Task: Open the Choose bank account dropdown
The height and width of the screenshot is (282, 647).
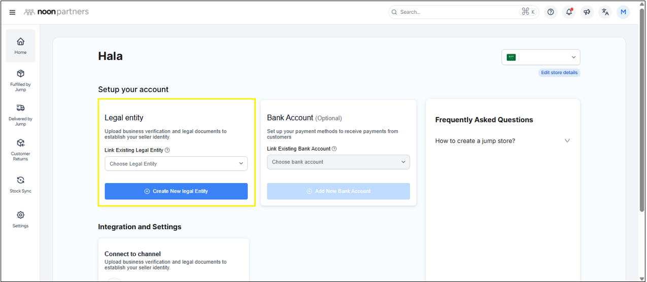Action: click(x=338, y=162)
